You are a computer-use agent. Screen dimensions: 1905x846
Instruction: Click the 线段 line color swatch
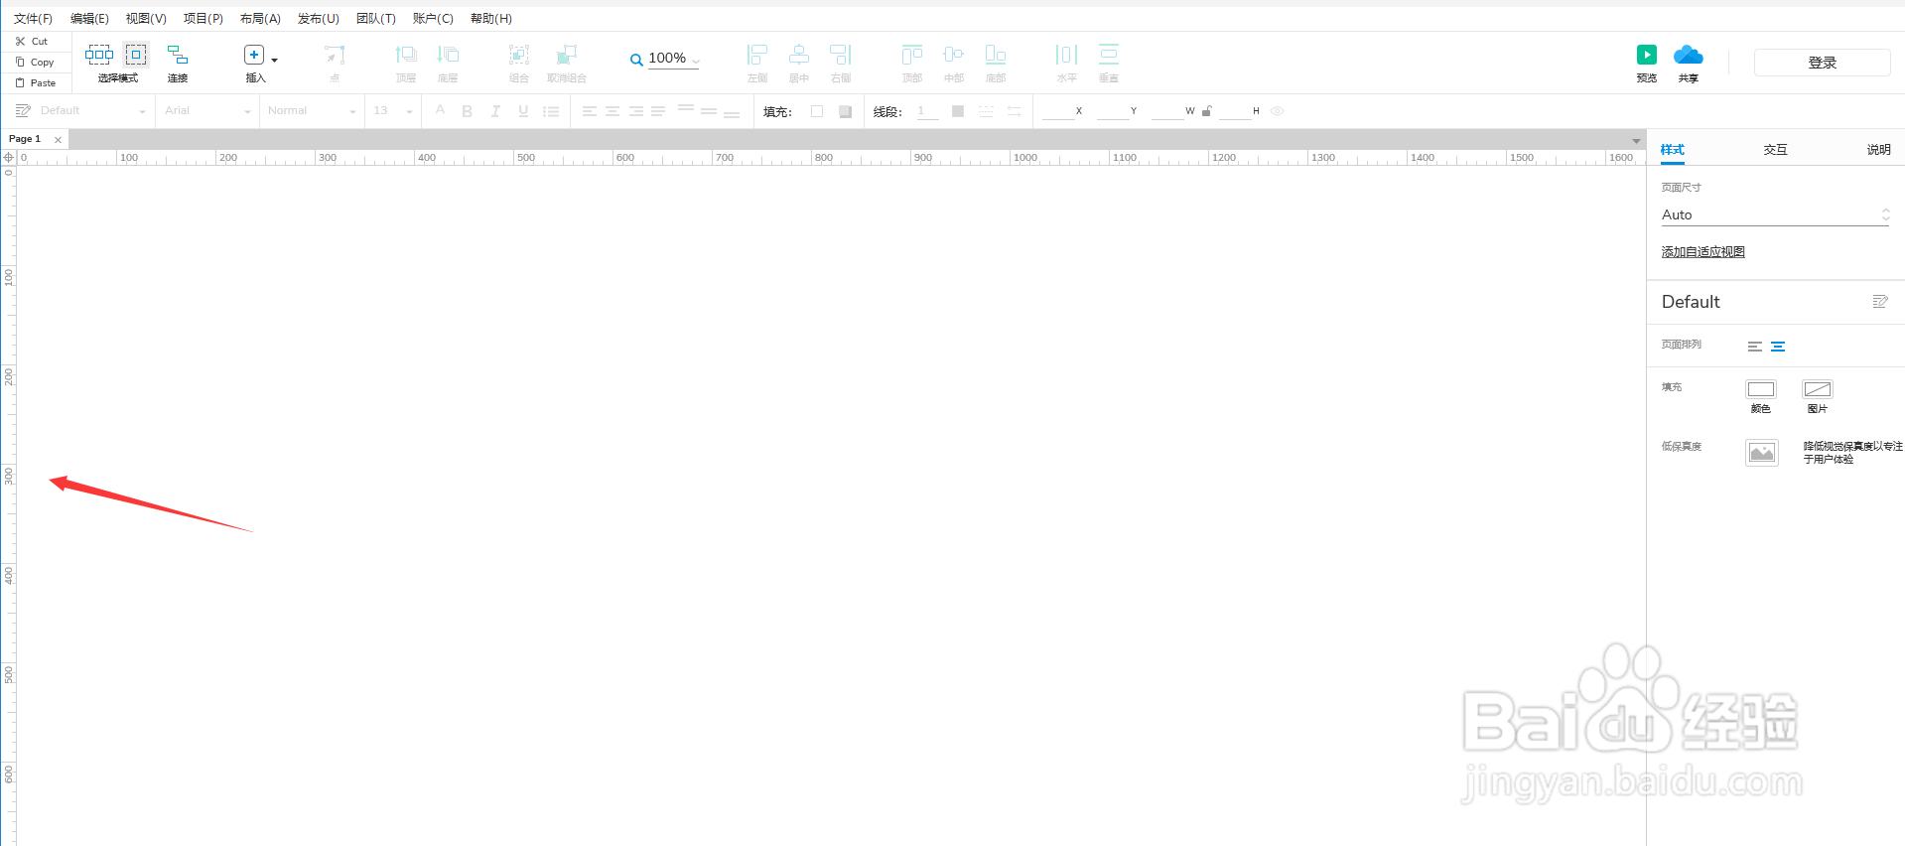pyautogui.click(x=958, y=111)
